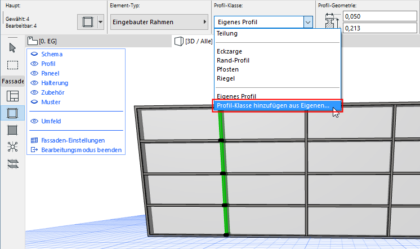Click the exit icon beside Bearbeitungsmodus beenden
This screenshot has height=249, width=420.
[34, 150]
